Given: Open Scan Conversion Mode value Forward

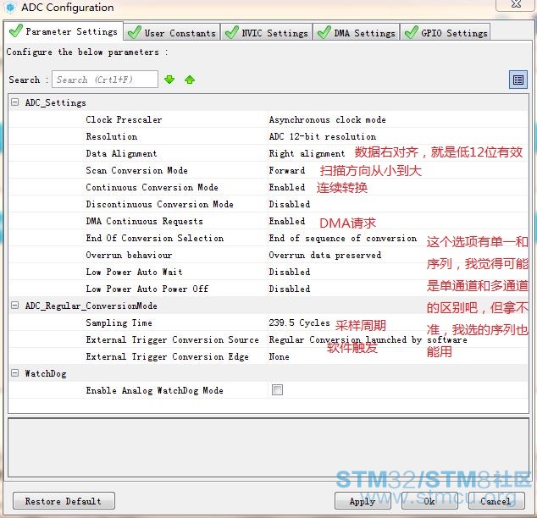Looking at the screenshot, I should click(x=286, y=170).
